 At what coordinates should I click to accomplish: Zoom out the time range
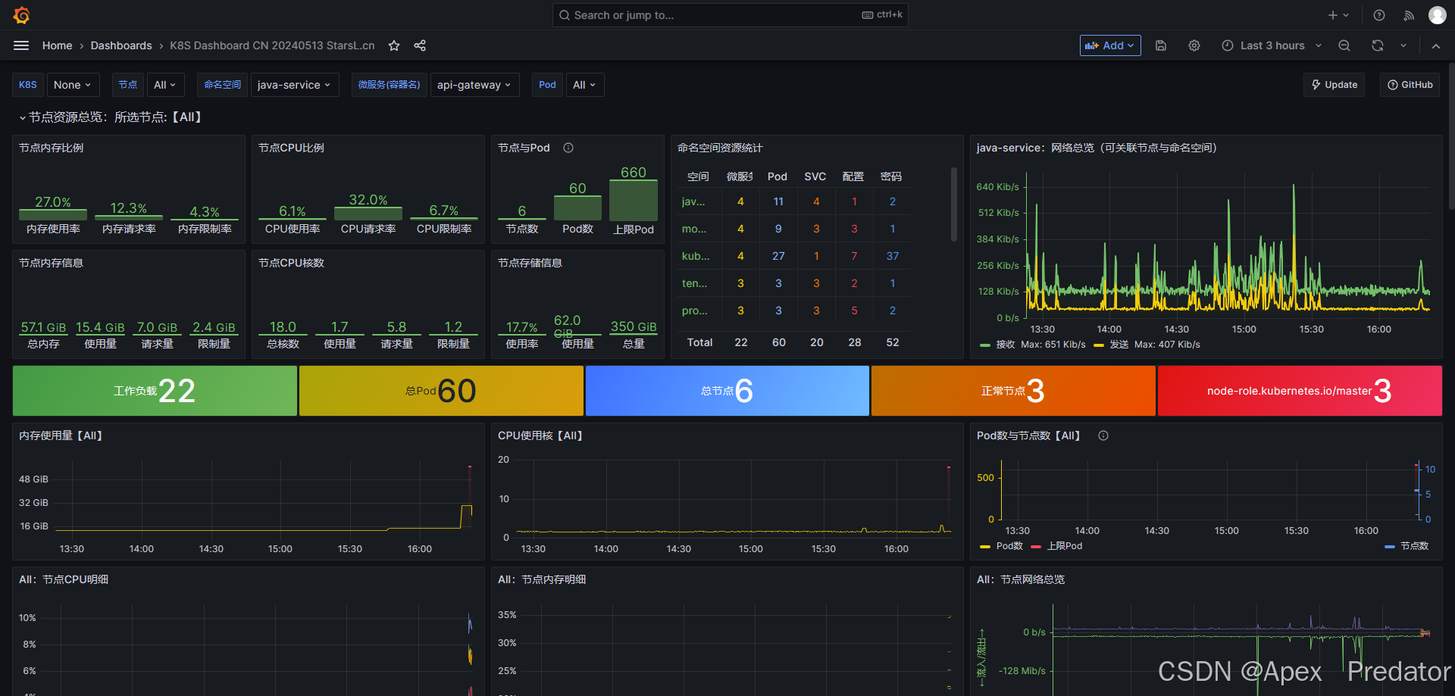point(1344,45)
